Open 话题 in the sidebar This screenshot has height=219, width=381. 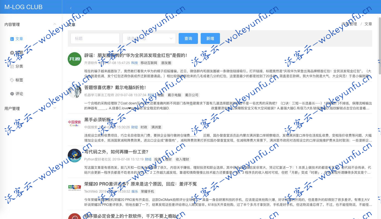coord(19,53)
